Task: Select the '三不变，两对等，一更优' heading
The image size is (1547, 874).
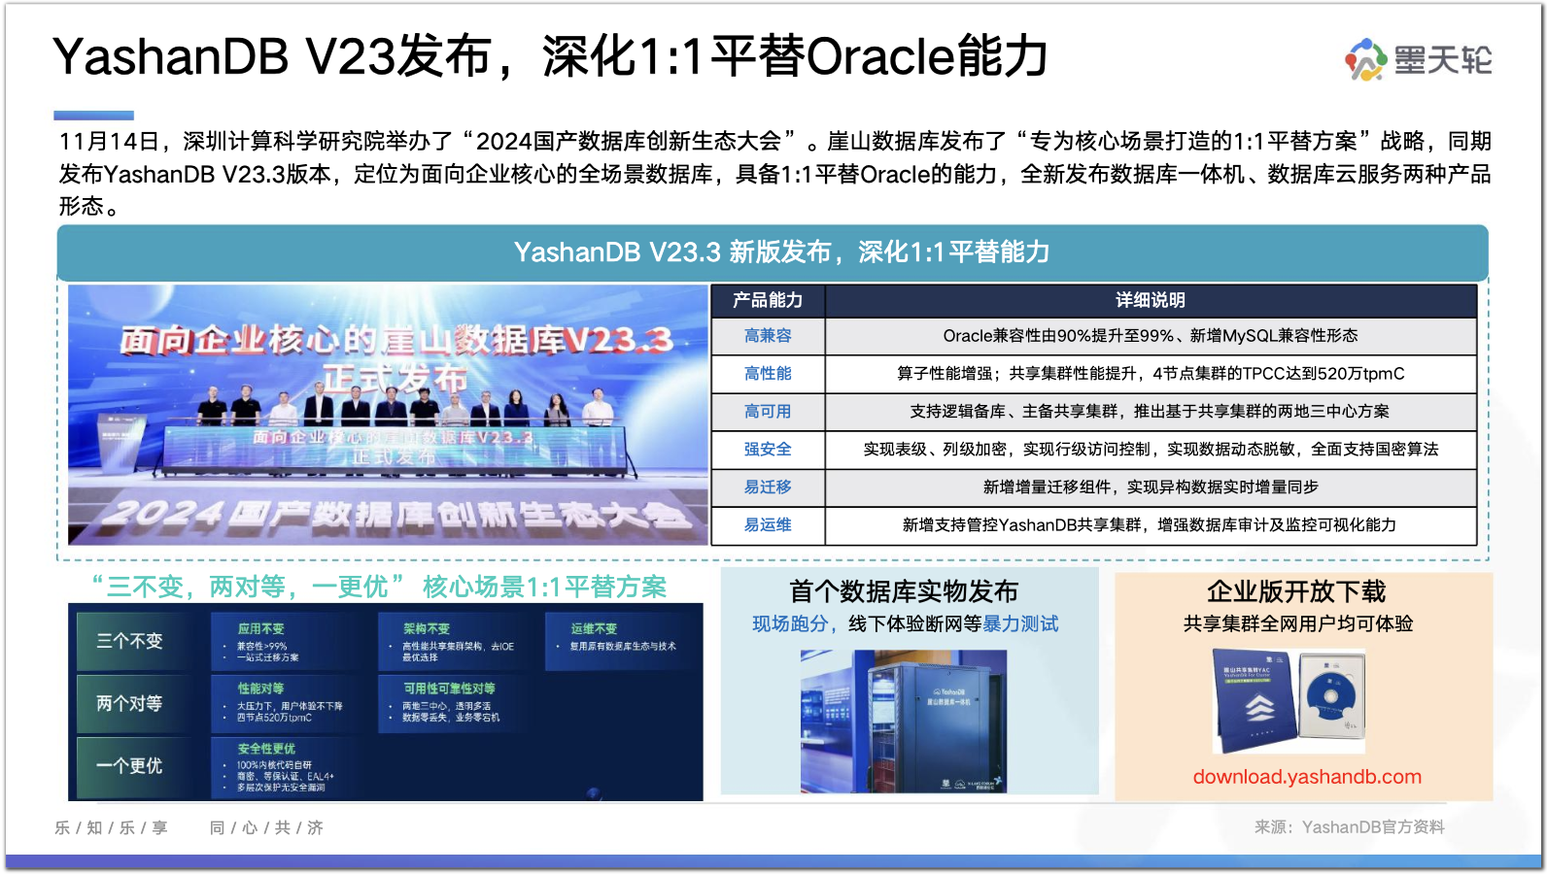Action: coord(379,588)
